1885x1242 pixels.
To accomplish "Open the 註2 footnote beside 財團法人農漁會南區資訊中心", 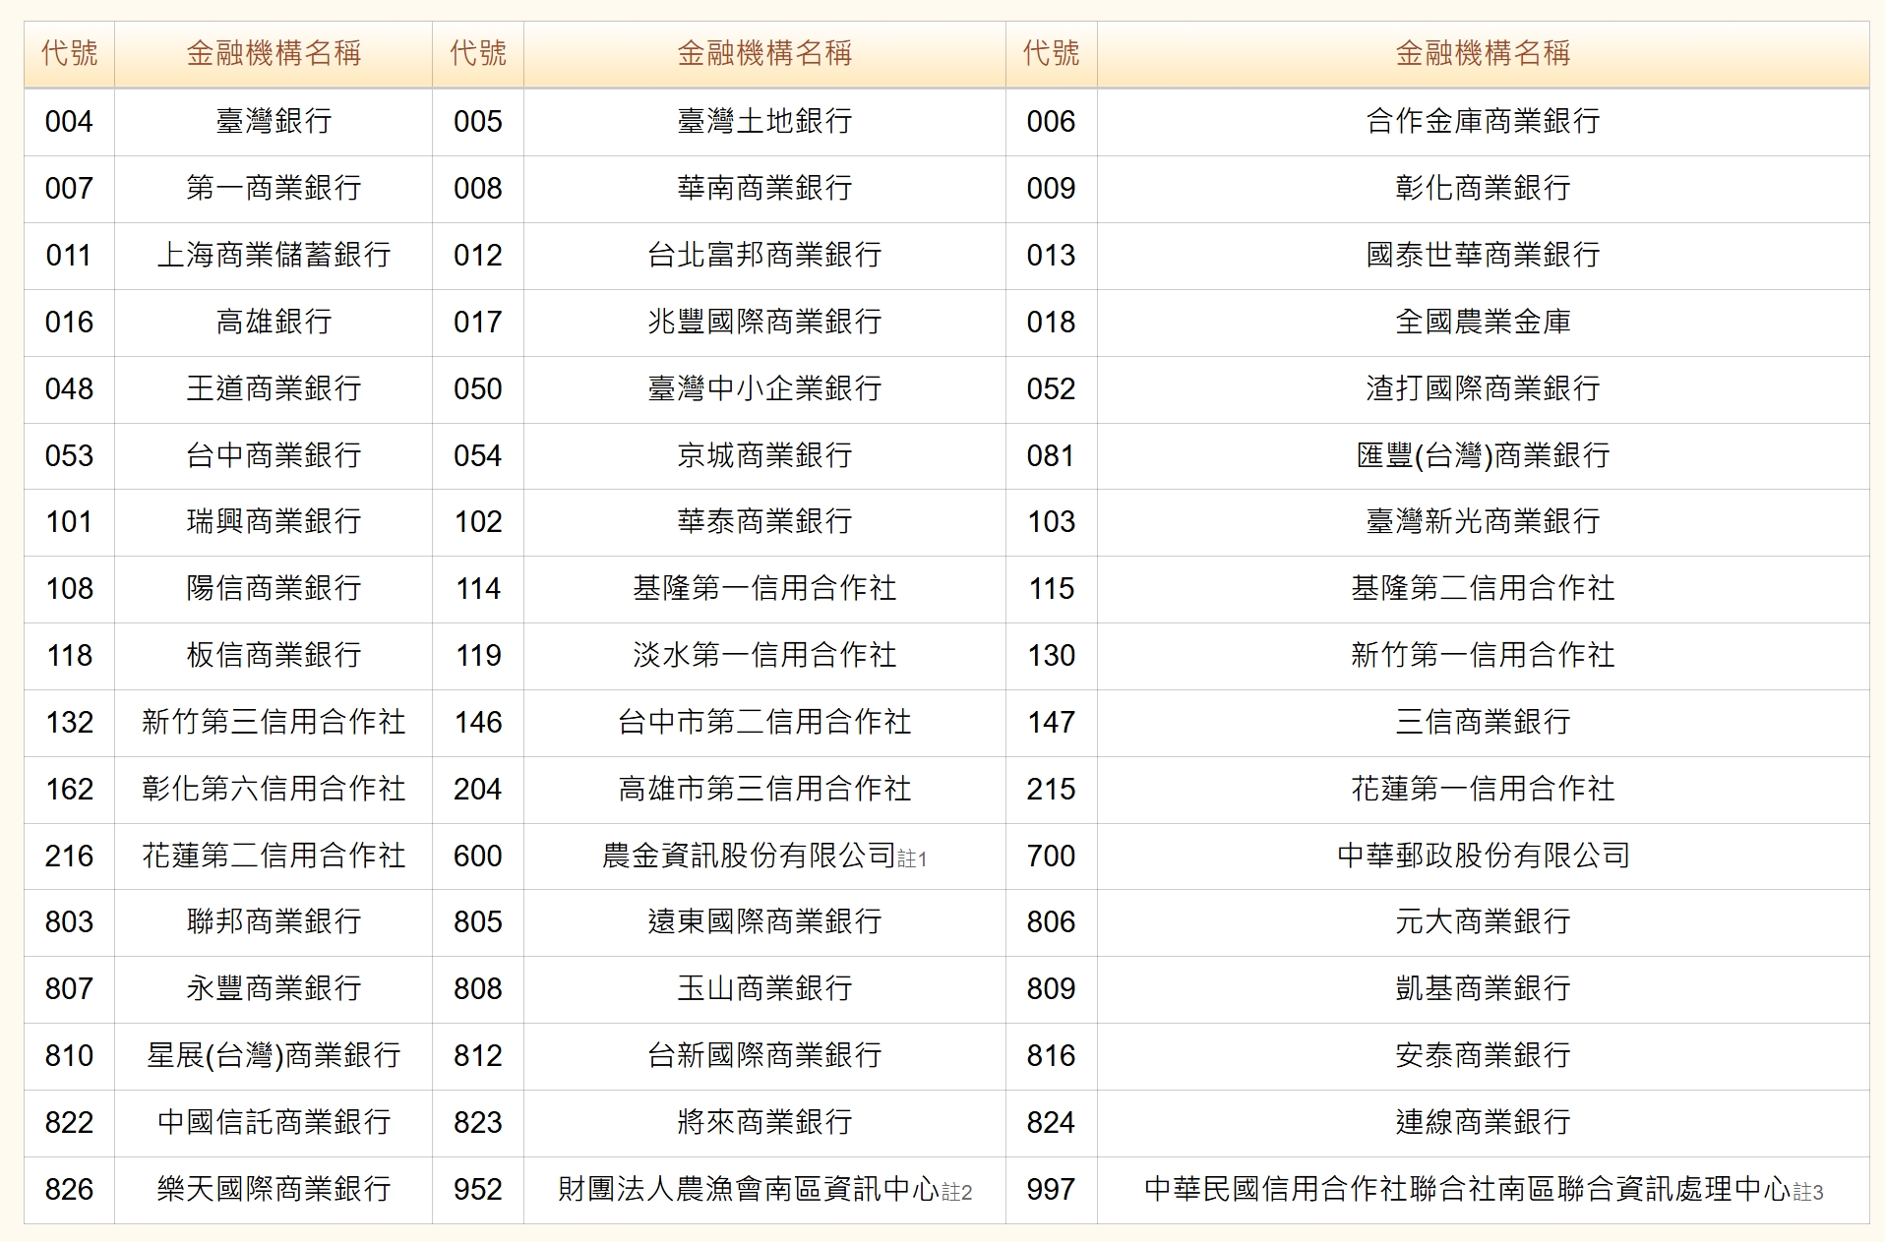I will [957, 1192].
